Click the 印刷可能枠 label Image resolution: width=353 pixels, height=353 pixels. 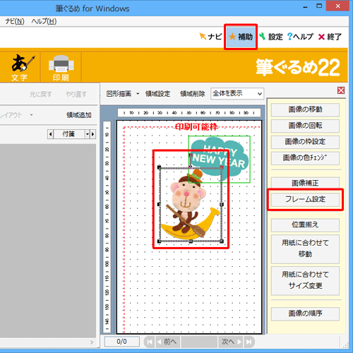click(196, 127)
